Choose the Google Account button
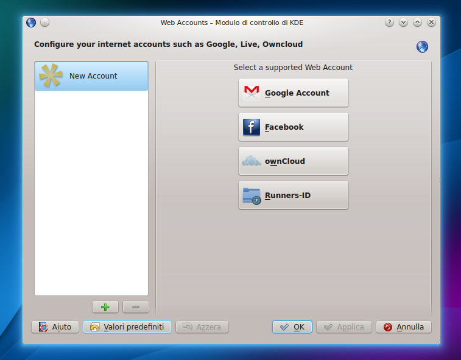Screen dimensions: 461x360 [293, 93]
